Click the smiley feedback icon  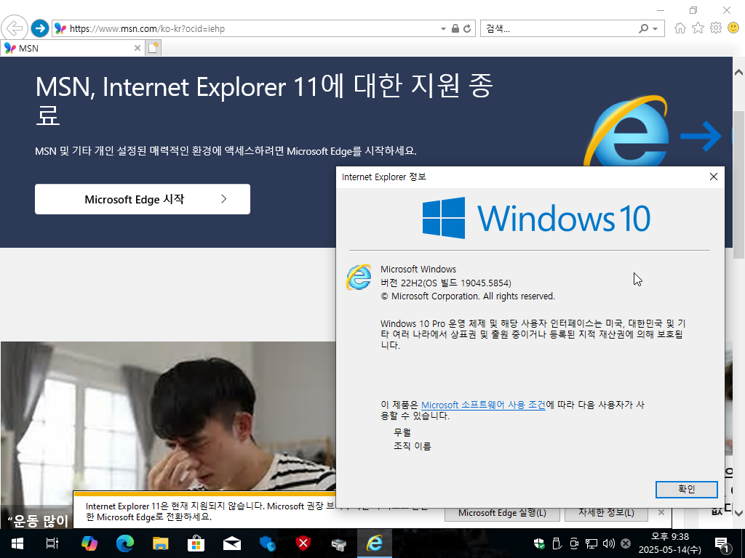point(733,28)
